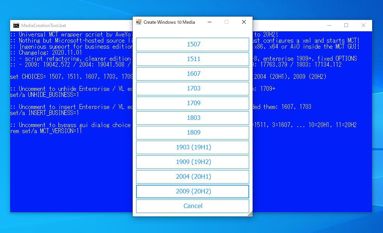Select the 1703 build option
The image size is (383, 233).
pos(193,89)
